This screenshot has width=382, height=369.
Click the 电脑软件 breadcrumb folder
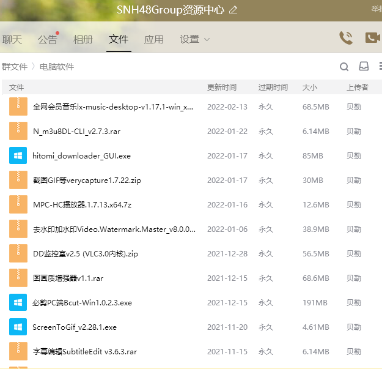click(57, 67)
